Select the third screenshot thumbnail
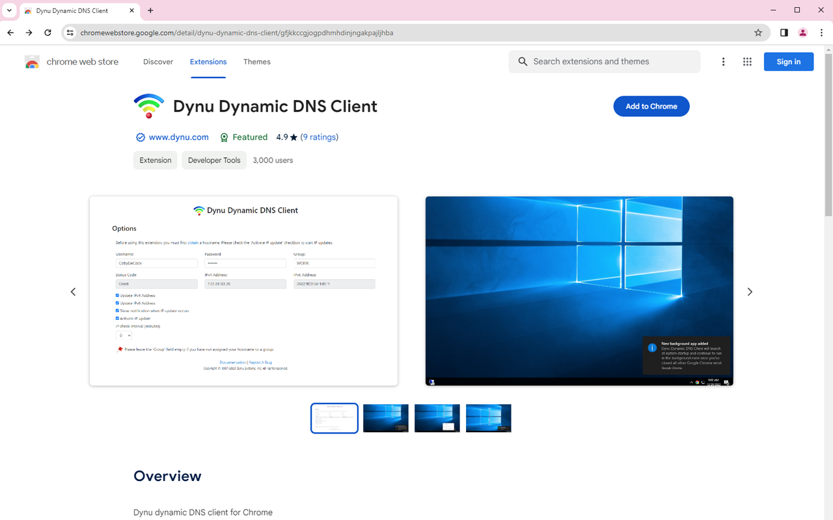833x520 pixels. pos(437,418)
